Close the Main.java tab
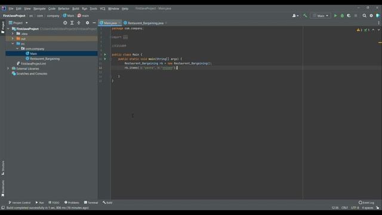The height and width of the screenshot is (215, 382). (119, 23)
